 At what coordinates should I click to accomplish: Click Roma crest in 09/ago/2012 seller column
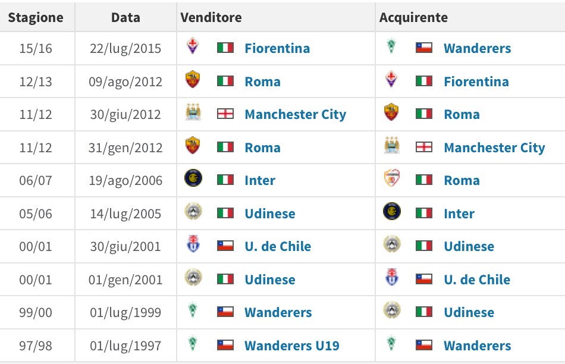pos(193,80)
